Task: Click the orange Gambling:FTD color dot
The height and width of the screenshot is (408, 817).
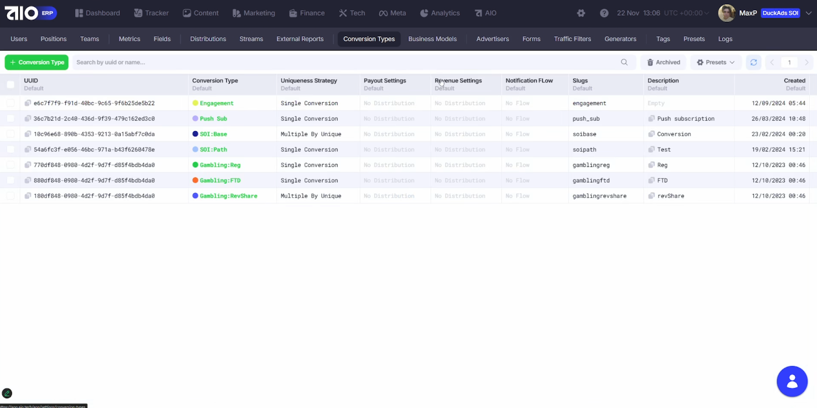Action: pyautogui.click(x=195, y=180)
